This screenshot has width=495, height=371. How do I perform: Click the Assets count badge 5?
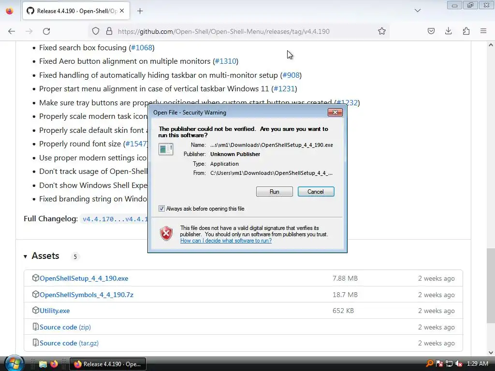point(75,257)
